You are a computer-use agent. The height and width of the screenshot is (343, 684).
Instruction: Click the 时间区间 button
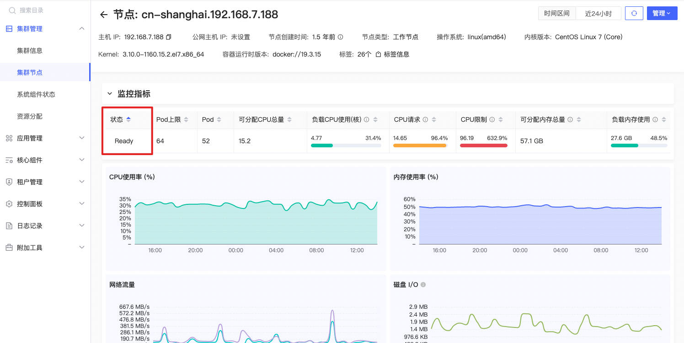click(x=557, y=13)
